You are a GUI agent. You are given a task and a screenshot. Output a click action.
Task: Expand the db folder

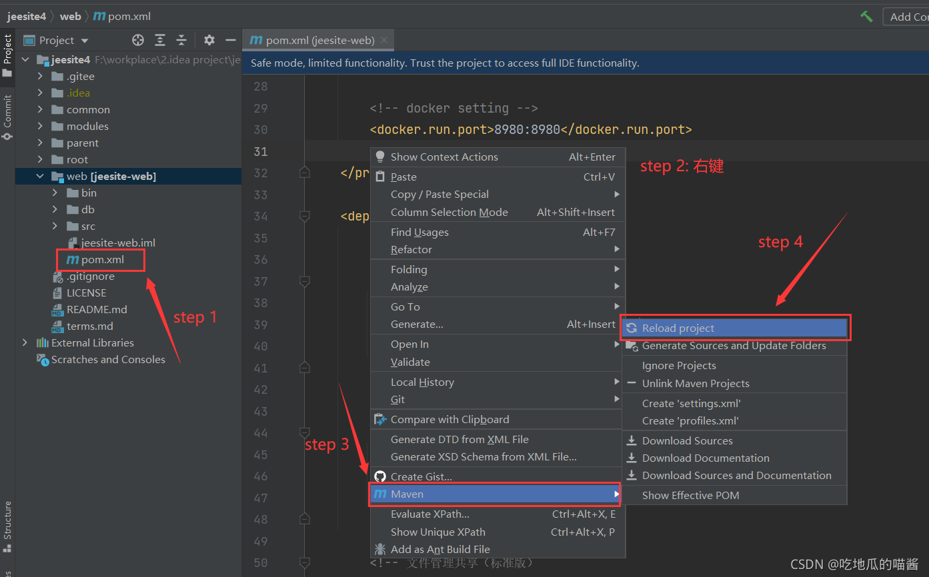click(55, 209)
